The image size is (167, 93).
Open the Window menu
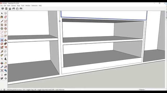coord(28,6)
